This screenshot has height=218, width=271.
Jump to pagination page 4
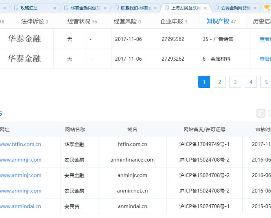pyautogui.click(x=251, y=82)
